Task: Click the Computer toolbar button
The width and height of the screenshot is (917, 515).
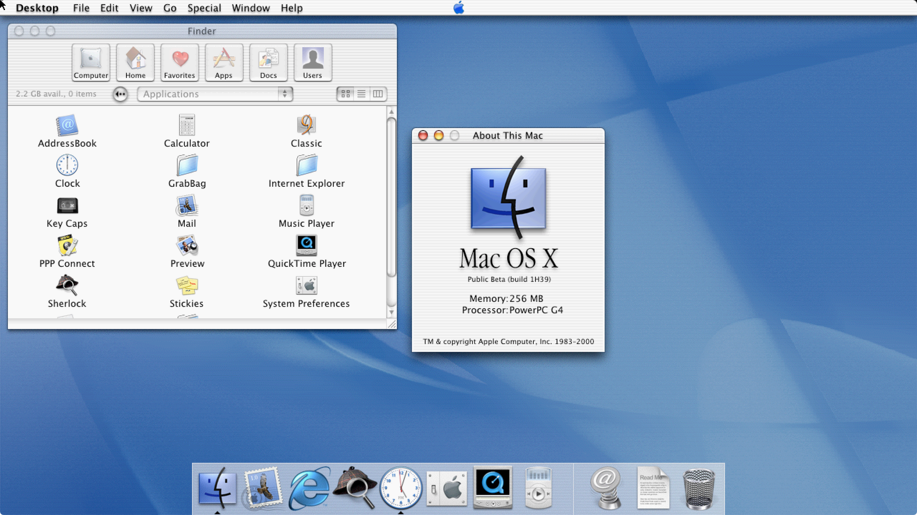Action: (90, 63)
